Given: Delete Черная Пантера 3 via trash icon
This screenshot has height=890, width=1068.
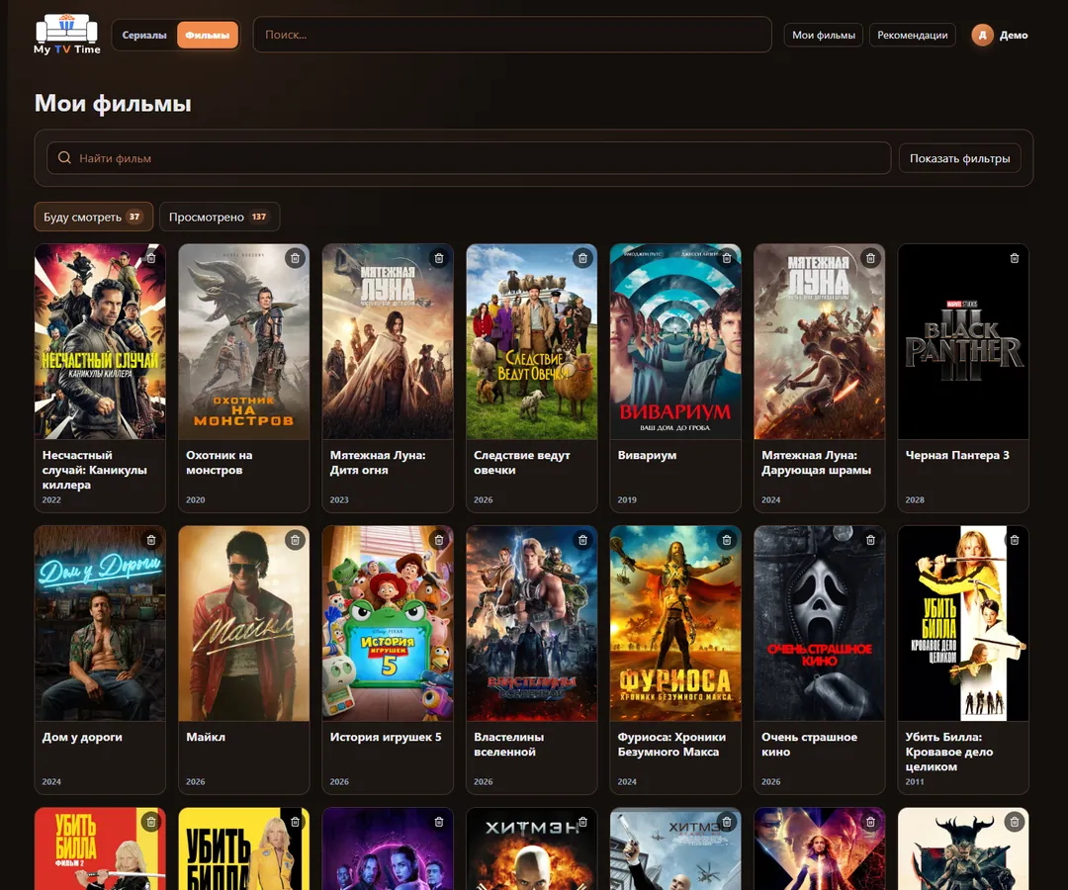Looking at the screenshot, I should [x=1015, y=258].
